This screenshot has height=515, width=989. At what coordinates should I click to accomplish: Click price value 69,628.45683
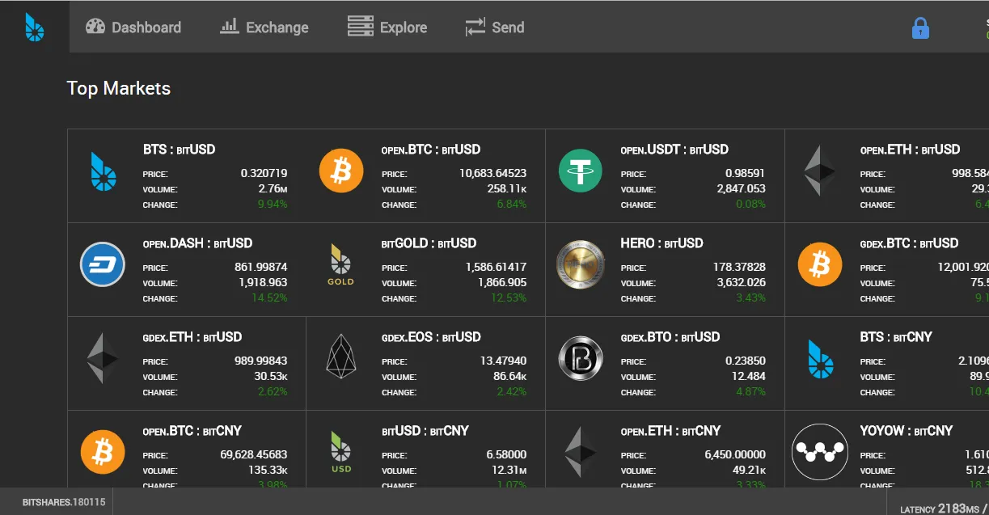tap(253, 454)
